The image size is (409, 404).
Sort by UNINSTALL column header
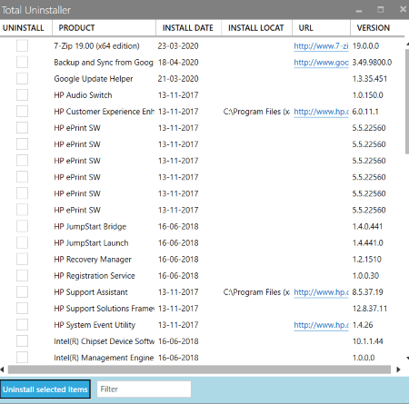tap(26, 28)
